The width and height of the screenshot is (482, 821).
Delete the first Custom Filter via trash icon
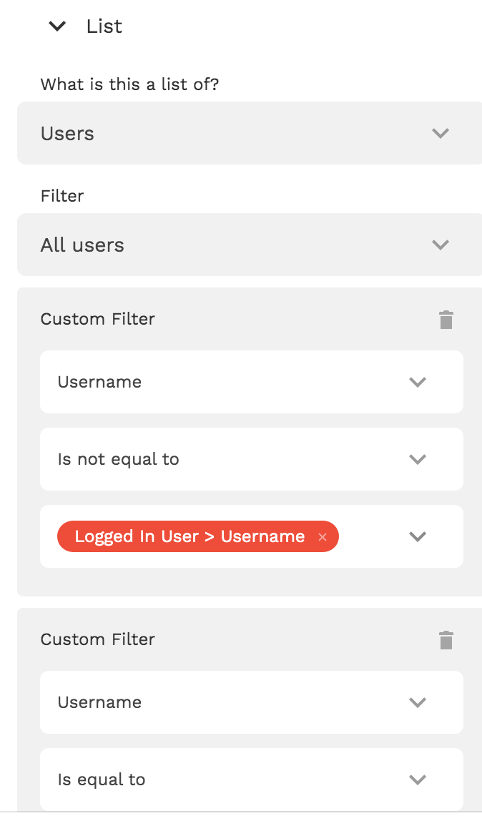point(446,320)
